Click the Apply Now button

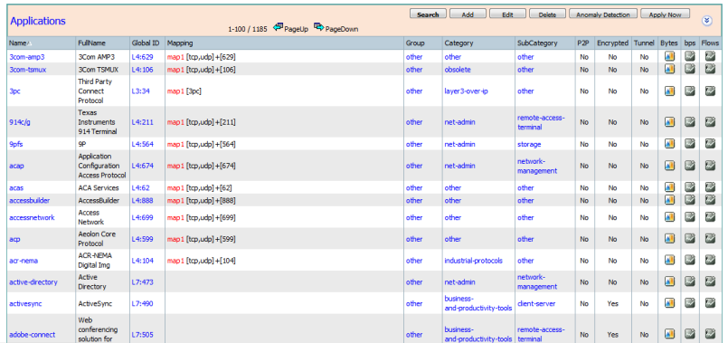click(665, 14)
